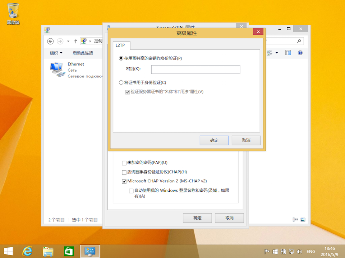The width and height of the screenshot is (345, 258).
Task: Open the Recycle Bin desktop icon
Action: [13, 14]
